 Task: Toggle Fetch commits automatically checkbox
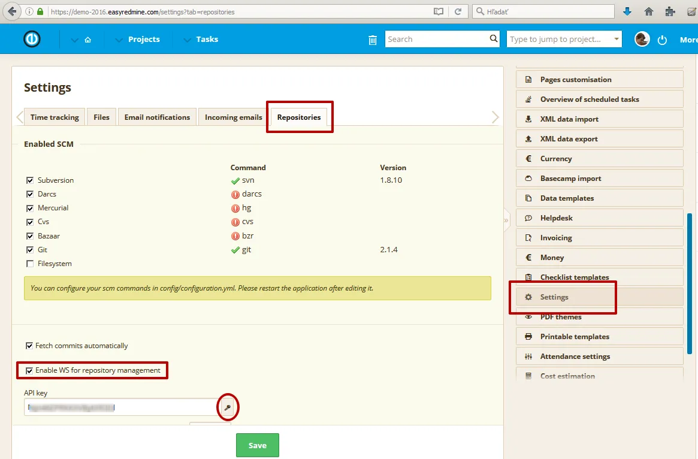click(29, 346)
